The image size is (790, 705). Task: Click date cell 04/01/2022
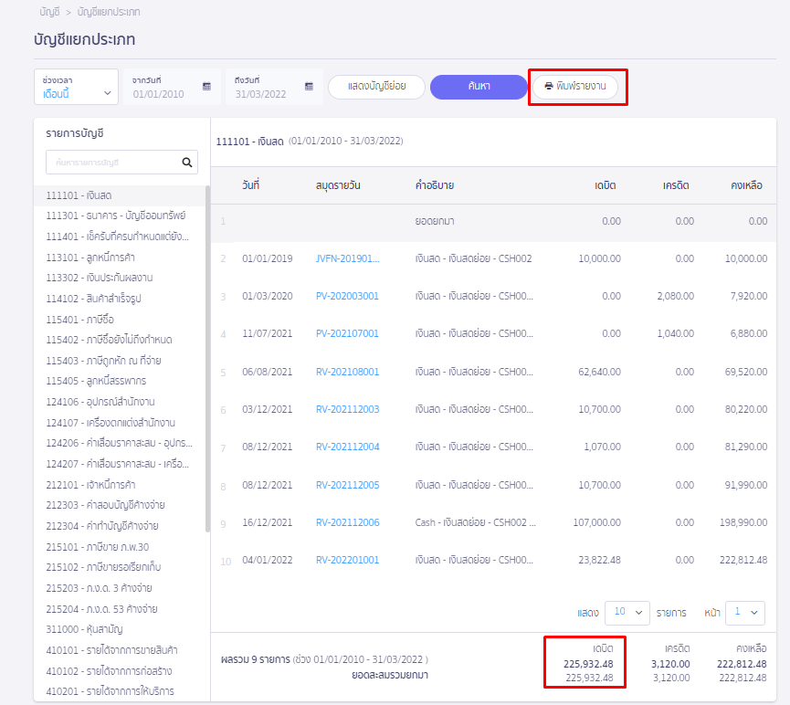click(x=268, y=560)
